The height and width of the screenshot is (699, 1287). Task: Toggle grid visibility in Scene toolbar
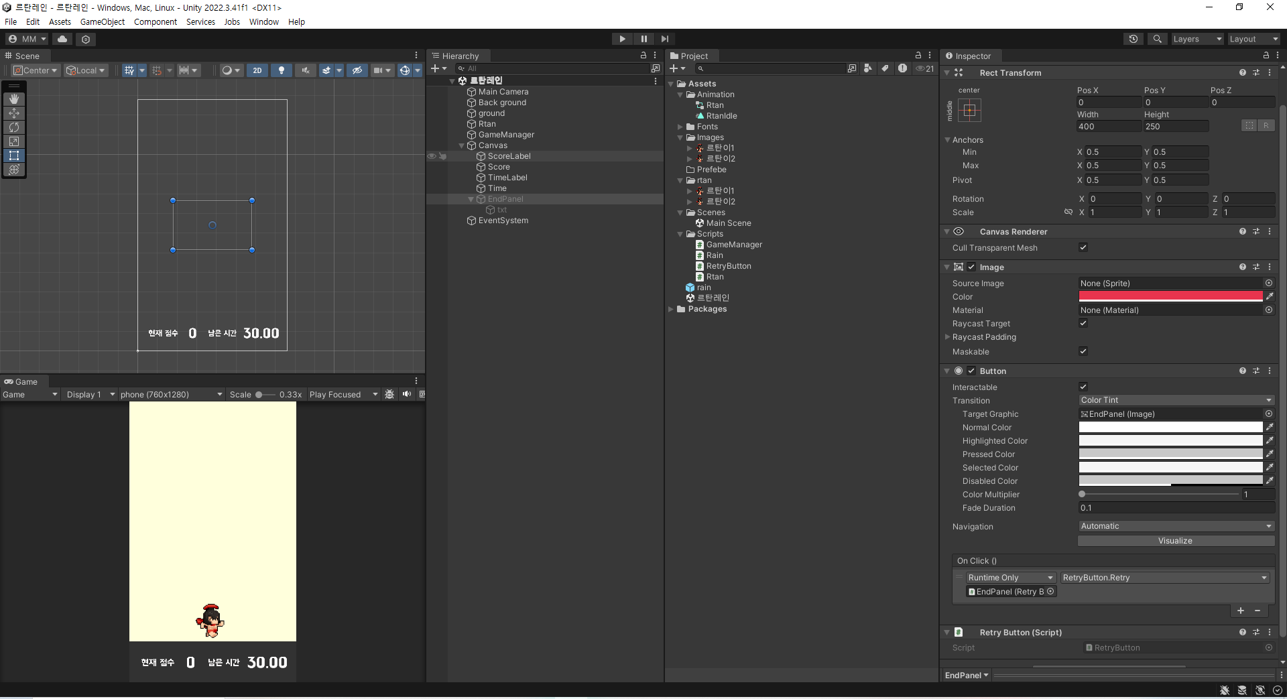click(x=129, y=70)
